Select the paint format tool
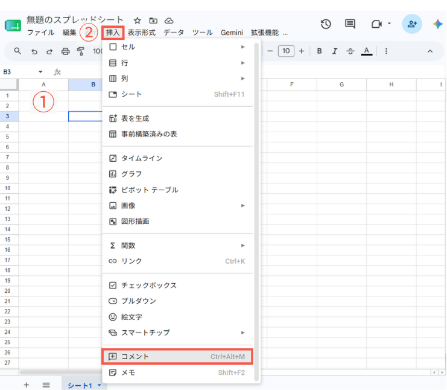 [x=81, y=51]
